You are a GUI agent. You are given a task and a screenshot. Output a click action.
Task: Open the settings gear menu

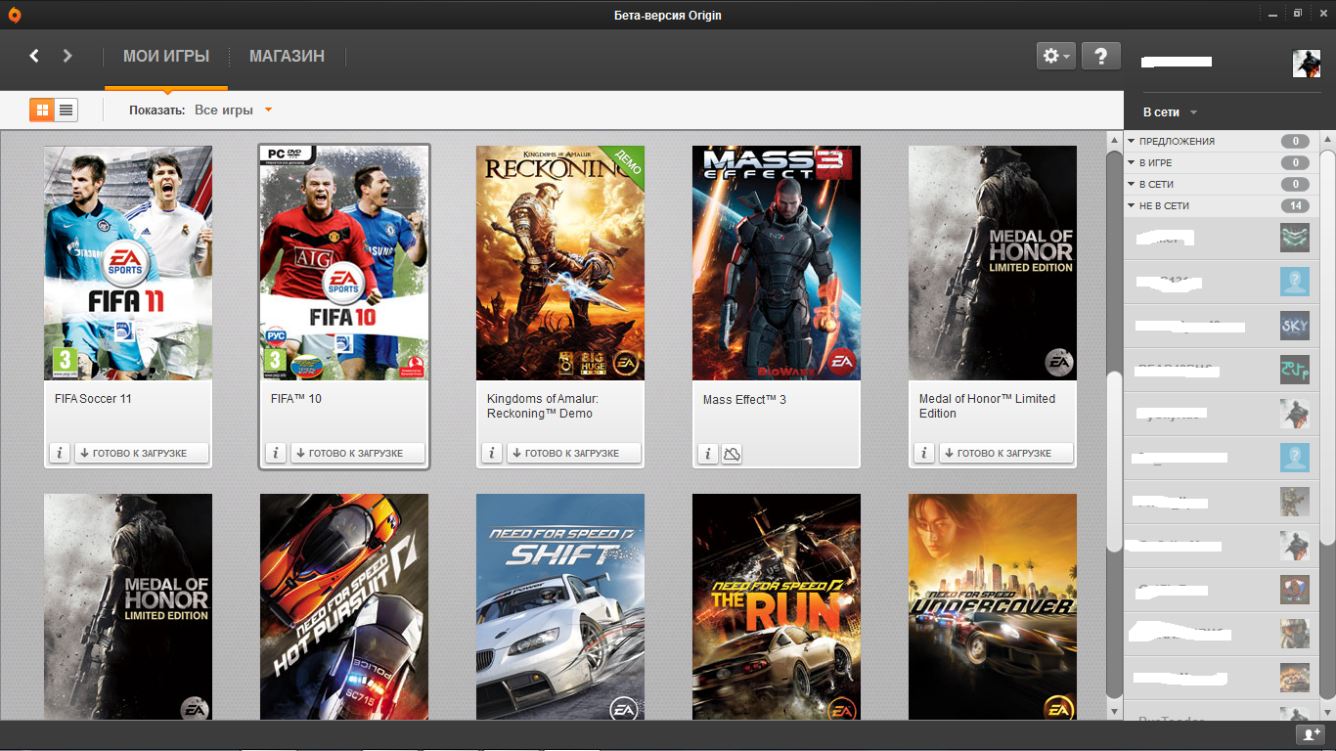point(1056,56)
